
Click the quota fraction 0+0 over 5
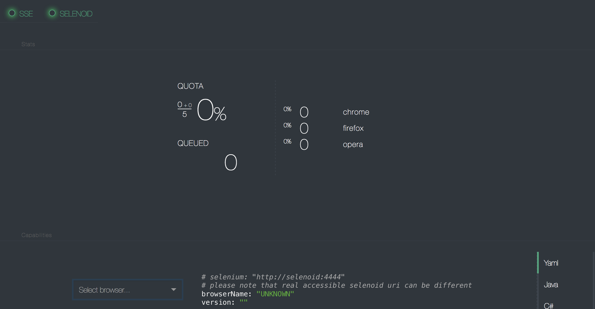click(185, 109)
